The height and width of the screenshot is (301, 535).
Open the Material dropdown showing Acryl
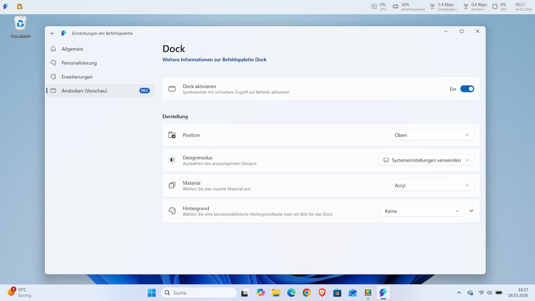(x=432, y=185)
